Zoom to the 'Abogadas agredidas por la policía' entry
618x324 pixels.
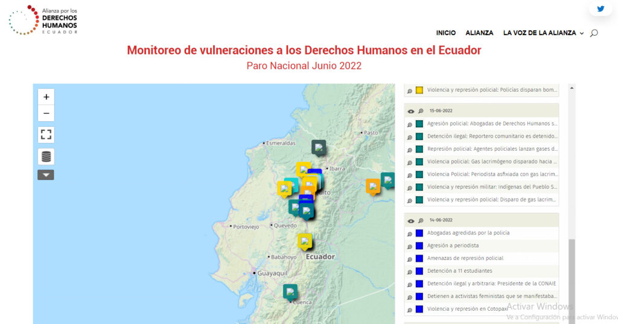point(410,233)
